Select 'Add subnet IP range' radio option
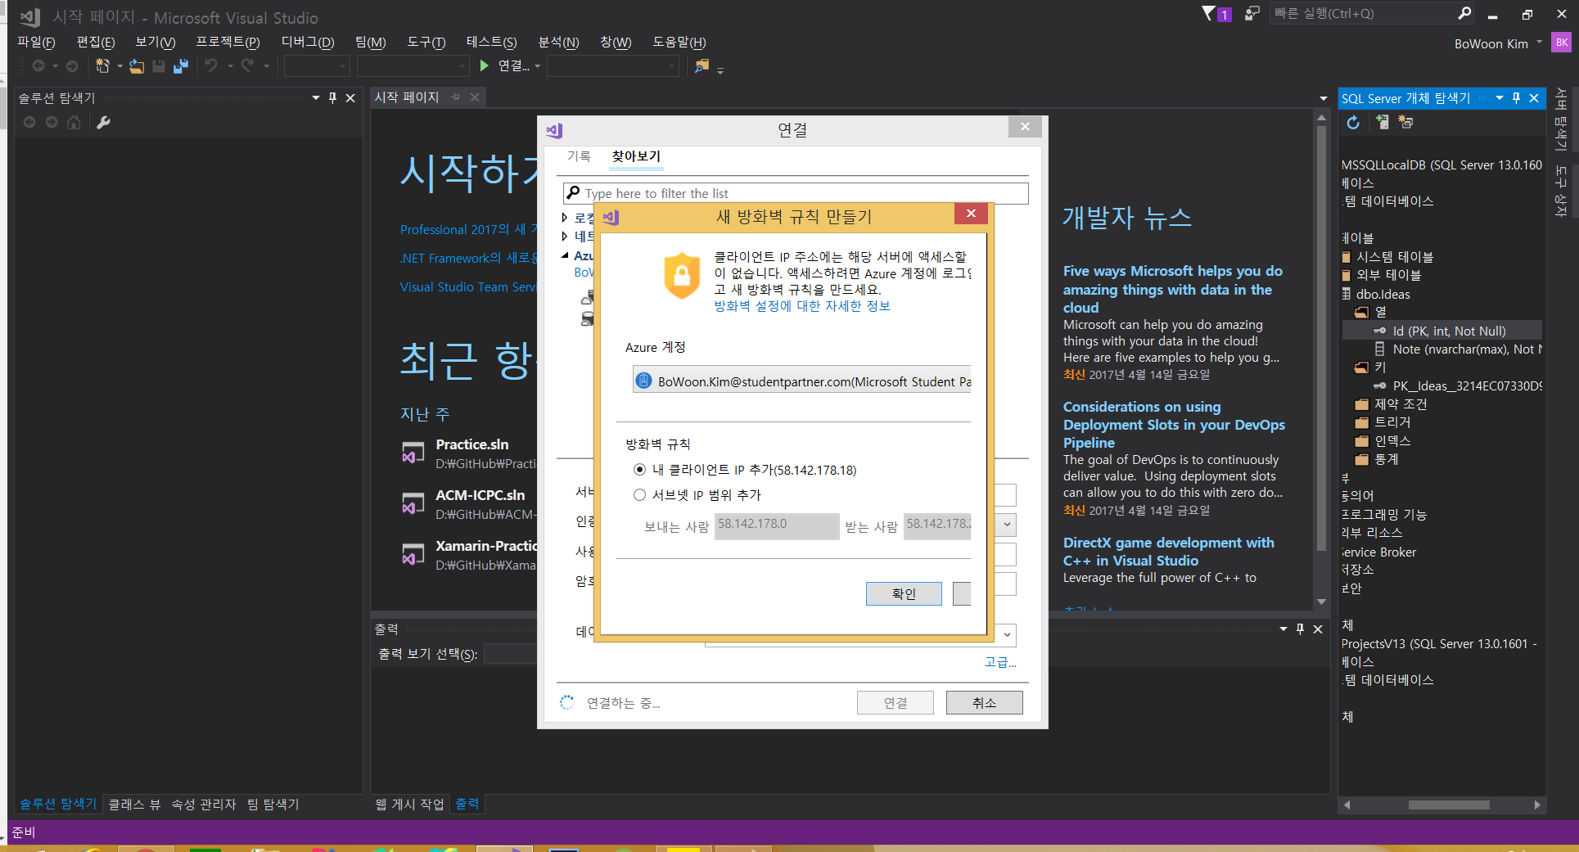Image resolution: width=1579 pixels, height=852 pixels. pyautogui.click(x=639, y=495)
